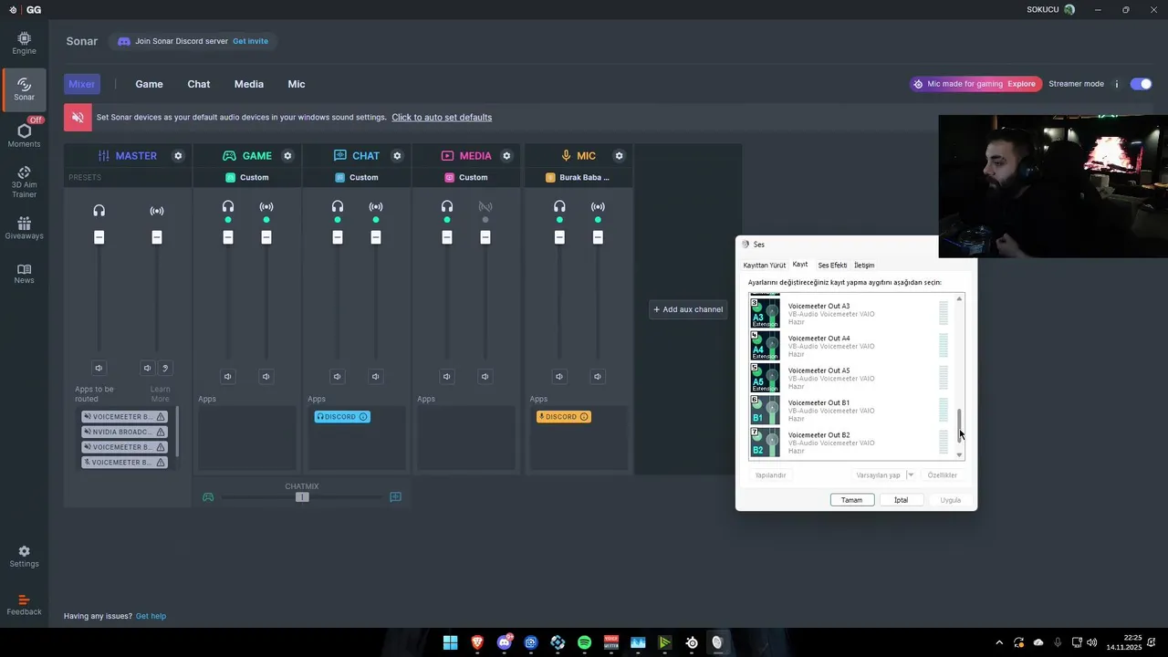Mute the CHAT stream output
This screenshot has width=1168, height=657.
376,376
